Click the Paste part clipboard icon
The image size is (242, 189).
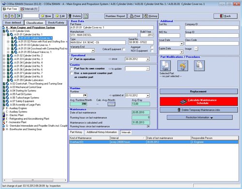(199, 66)
